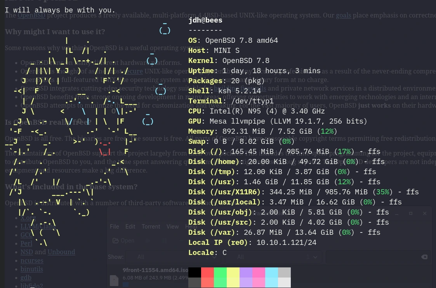436x288 pixels.
Task: Follow the binutils link
Action: click(x=32, y=269)
